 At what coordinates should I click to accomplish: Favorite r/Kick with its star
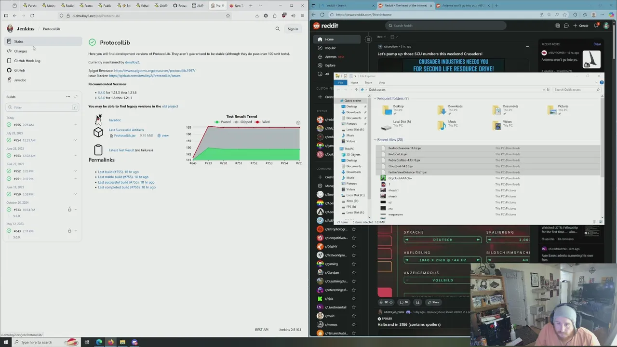click(353, 299)
